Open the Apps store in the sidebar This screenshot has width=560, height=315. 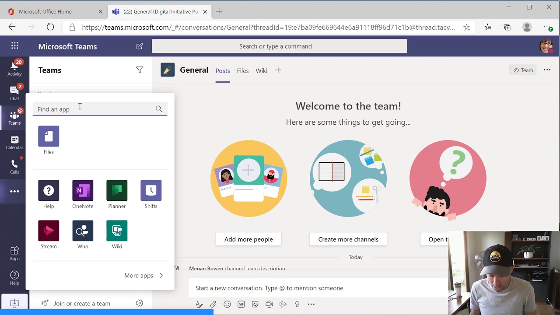coord(14,253)
